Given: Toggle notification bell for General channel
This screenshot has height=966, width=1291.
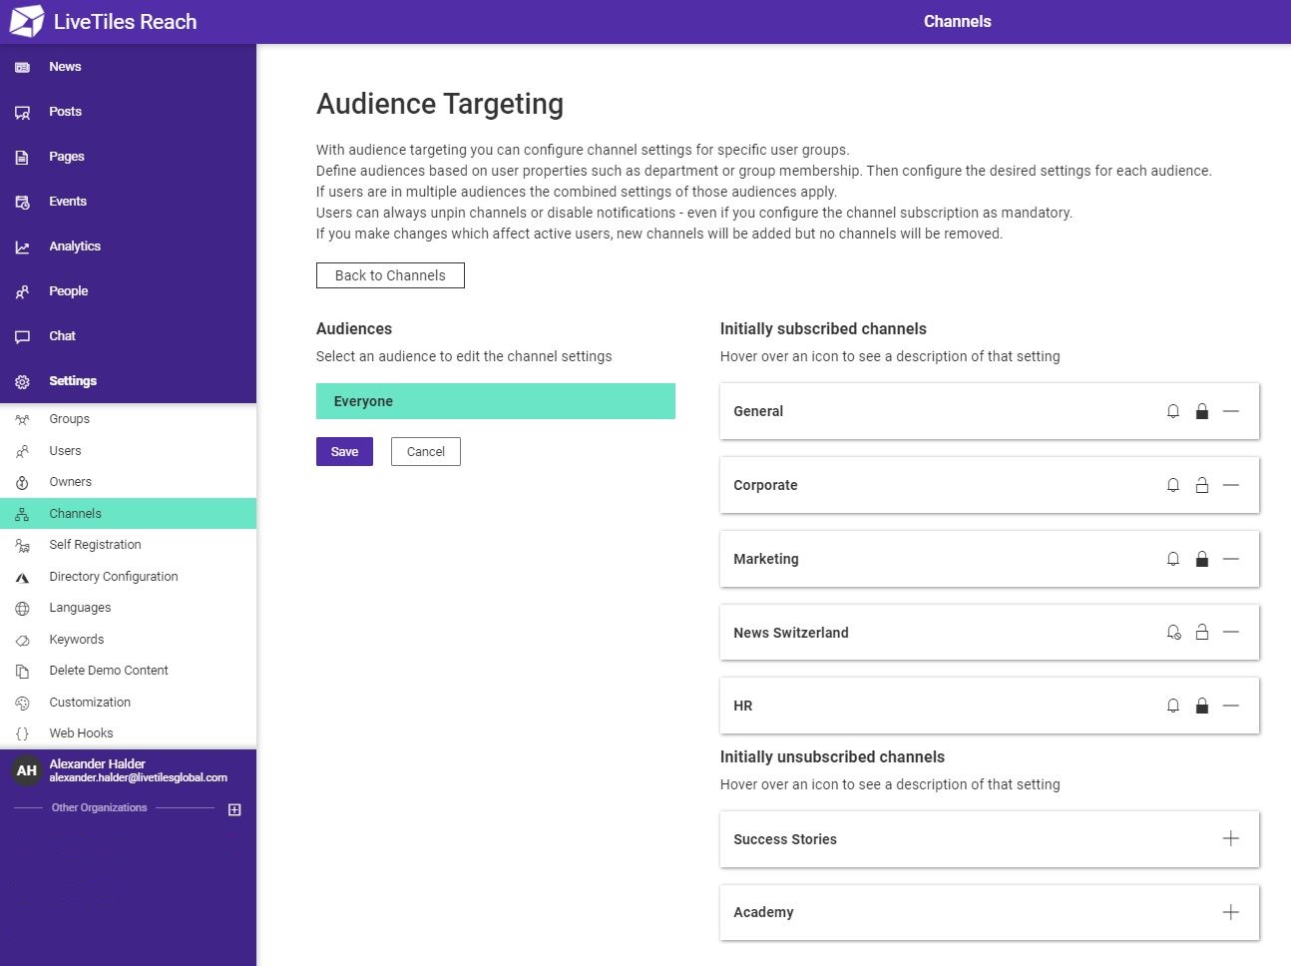Looking at the screenshot, I should click(1173, 411).
